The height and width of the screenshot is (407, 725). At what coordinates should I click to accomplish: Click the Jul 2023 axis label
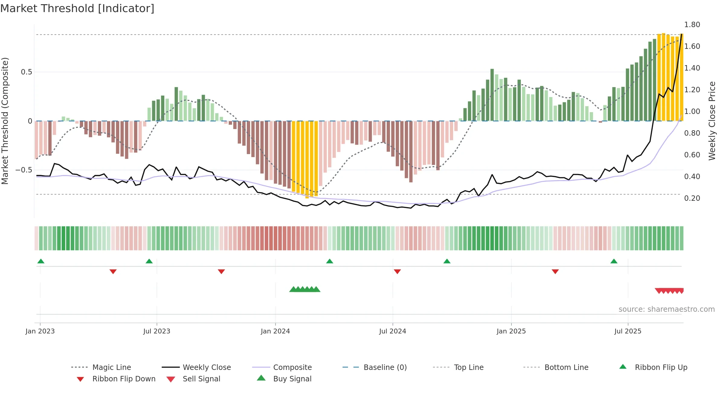pos(157,331)
